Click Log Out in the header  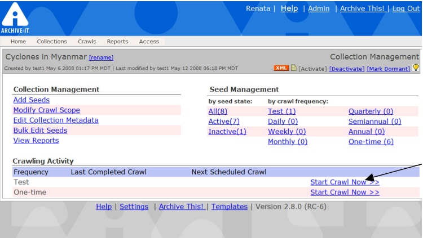coord(406,8)
